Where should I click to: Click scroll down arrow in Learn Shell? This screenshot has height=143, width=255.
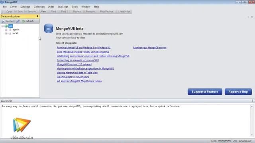point(252,135)
